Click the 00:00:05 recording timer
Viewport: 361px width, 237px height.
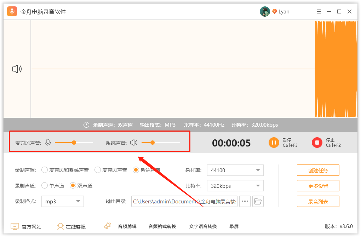(231, 143)
